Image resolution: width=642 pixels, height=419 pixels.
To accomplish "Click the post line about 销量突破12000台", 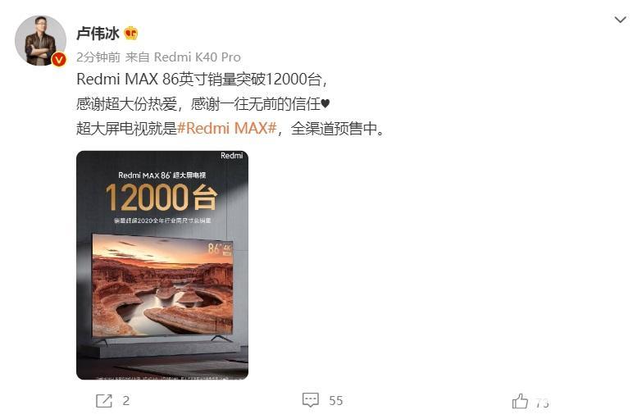I will pyautogui.click(x=203, y=79).
